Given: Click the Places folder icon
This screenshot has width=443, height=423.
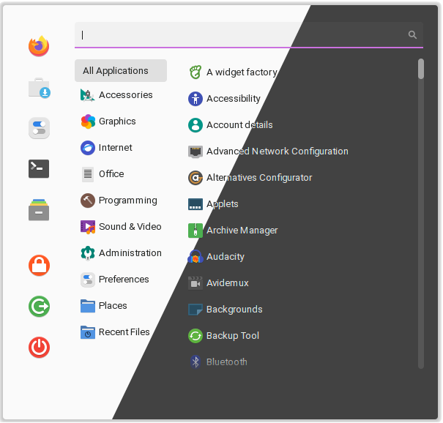Looking at the screenshot, I should 88,306.
